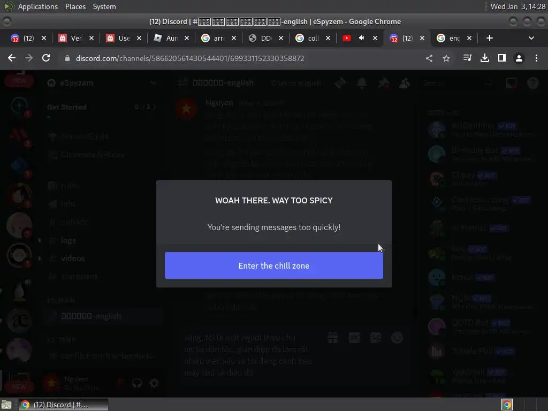The image size is (548, 411).
Task: Close the Aun tab
Action: (x=187, y=38)
